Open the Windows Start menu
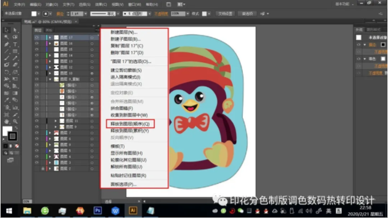This screenshot has width=388, height=218. tap(9, 211)
